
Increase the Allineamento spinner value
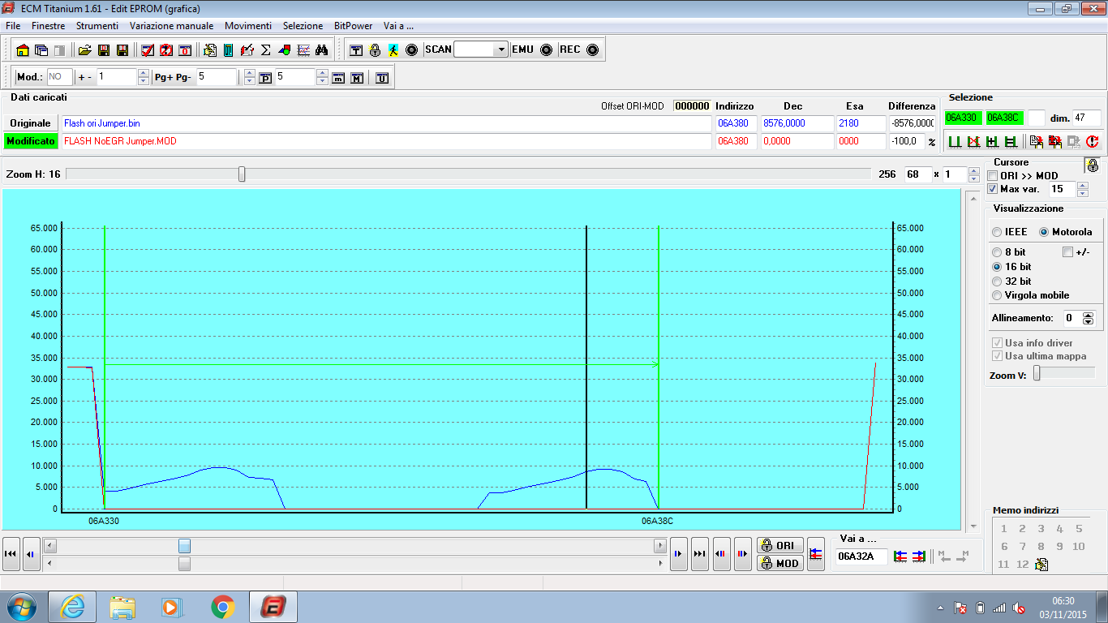[x=1089, y=315]
